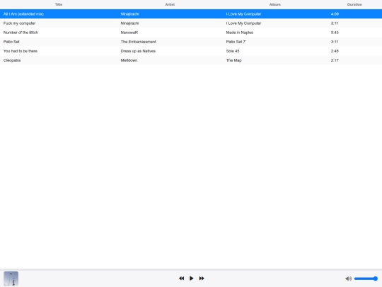The width and height of the screenshot is (382, 287).
Task: Click album The Map
Action: click(233, 60)
